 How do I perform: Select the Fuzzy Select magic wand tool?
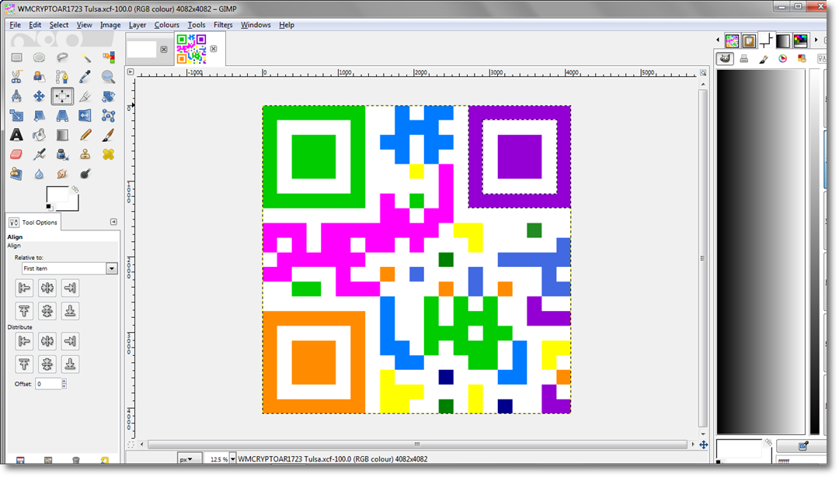(85, 57)
